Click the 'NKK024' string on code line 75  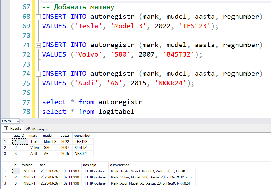171,83
